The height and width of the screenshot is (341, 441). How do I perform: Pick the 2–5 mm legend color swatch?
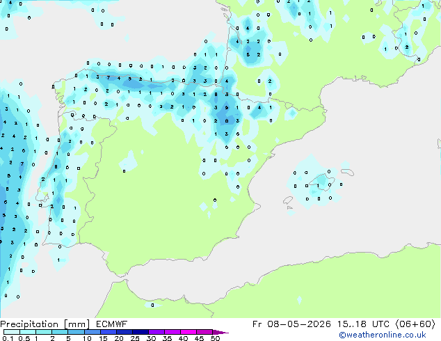[60, 332]
